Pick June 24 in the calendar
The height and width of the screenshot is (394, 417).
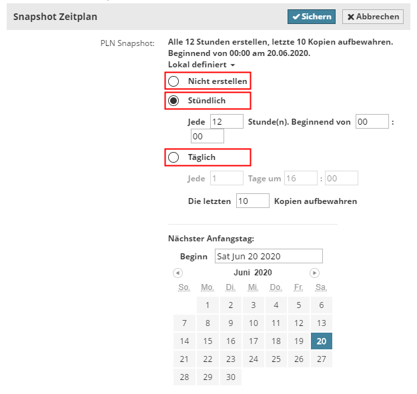[253, 359]
